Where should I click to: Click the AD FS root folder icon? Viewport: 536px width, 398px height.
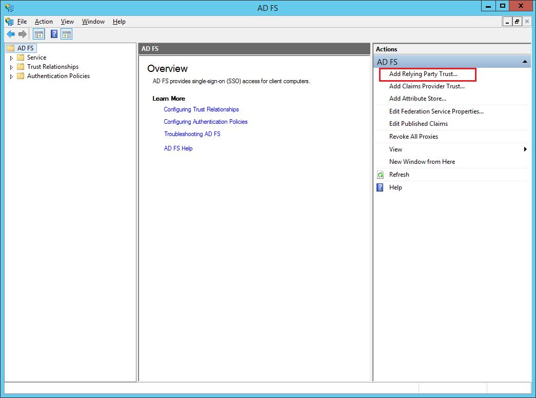pyautogui.click(x=11, y=48)
